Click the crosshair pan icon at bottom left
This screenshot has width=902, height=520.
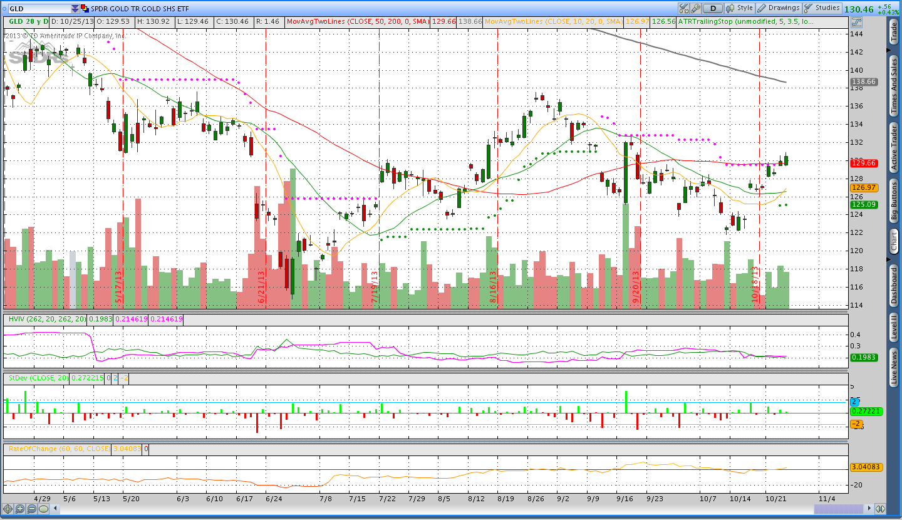click(8, 509)
